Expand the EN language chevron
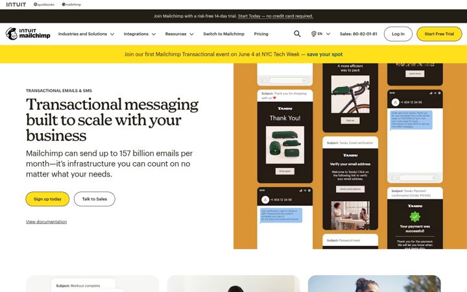 [x=328, y=34]
